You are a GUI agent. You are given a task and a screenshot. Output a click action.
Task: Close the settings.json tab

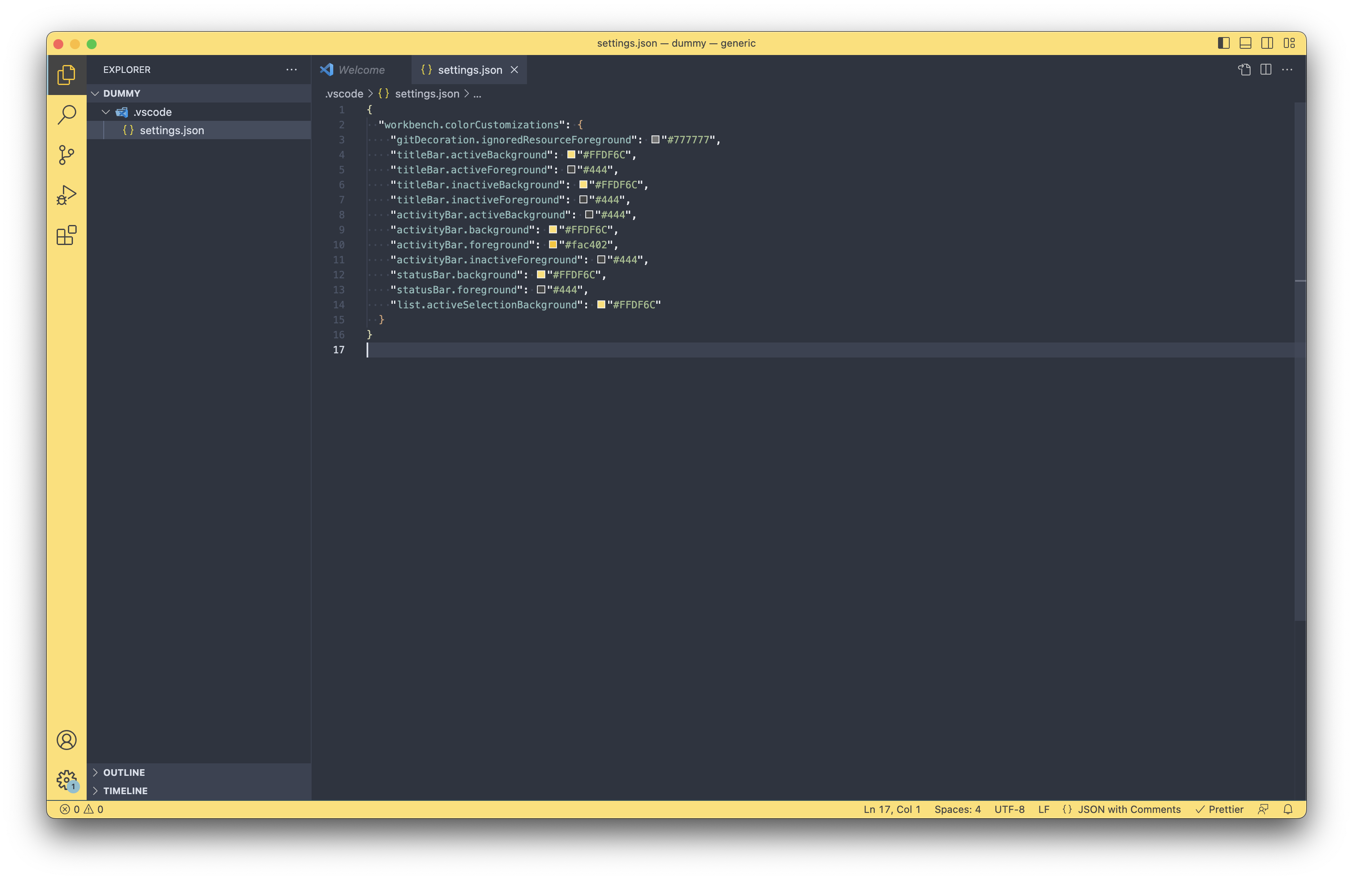tap(514, 69)
